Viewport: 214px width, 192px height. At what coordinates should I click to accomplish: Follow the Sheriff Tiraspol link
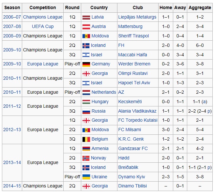133,36
